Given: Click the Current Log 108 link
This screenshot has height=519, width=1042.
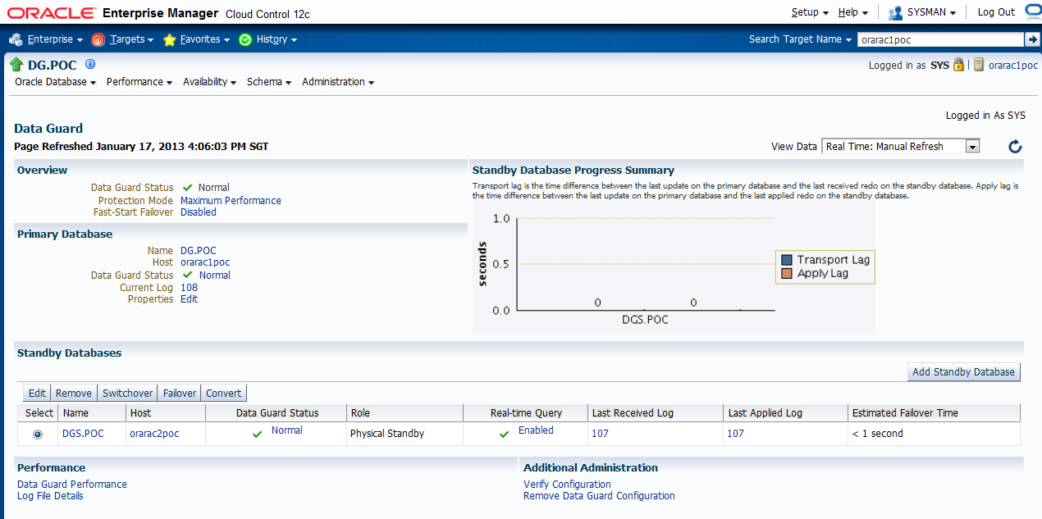Looking at the screenshot, I should (x=189, y=288).
